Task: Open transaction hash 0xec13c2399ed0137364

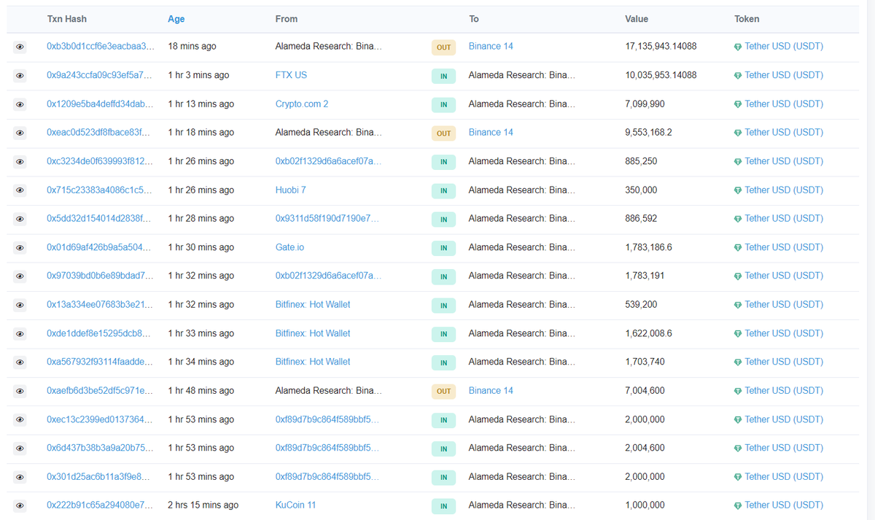Action: pyautogui.click(x=100, y=419)
